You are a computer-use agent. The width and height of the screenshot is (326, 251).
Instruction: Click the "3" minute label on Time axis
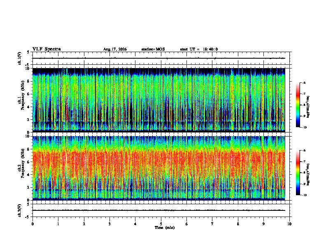tap(109, 224)
